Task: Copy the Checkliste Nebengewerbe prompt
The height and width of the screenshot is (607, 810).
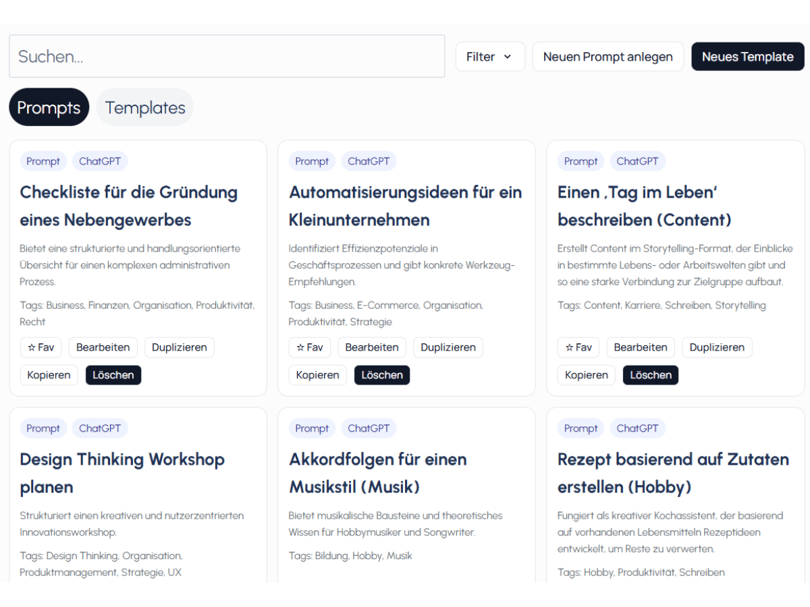Action: coord(49,375)
